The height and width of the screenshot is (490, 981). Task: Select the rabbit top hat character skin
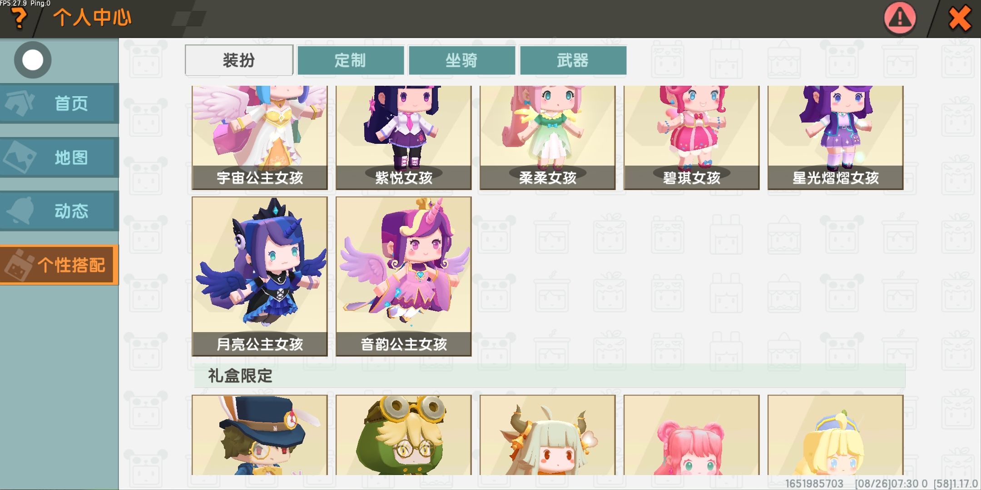click(259, 435)
